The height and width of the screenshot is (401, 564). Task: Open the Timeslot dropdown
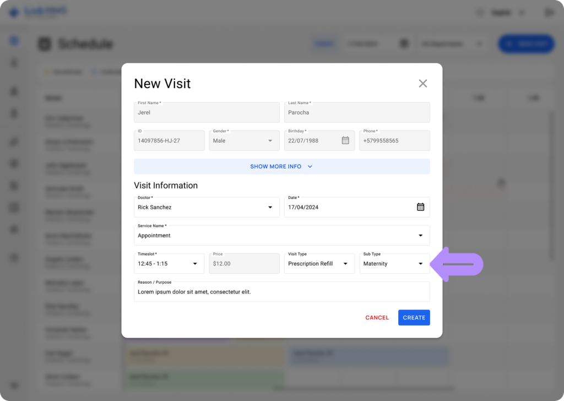coord(169,264)
